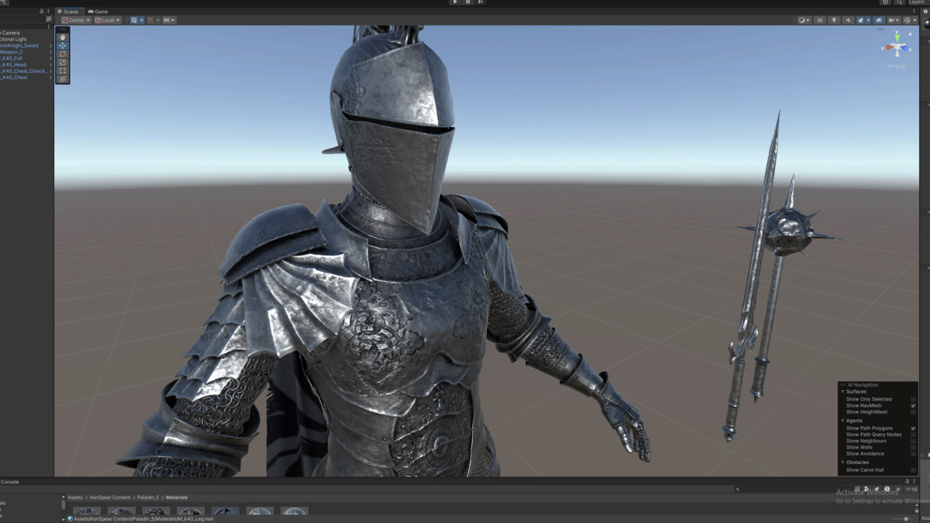Enable Show Carve Hull checkbox
This screenshot has width=930, height=523.
coord(913,470)
